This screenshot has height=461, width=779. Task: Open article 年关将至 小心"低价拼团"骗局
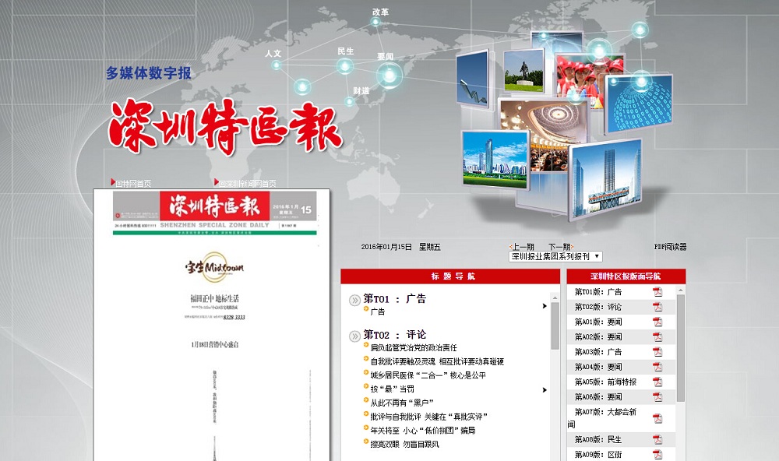point(423,431)
